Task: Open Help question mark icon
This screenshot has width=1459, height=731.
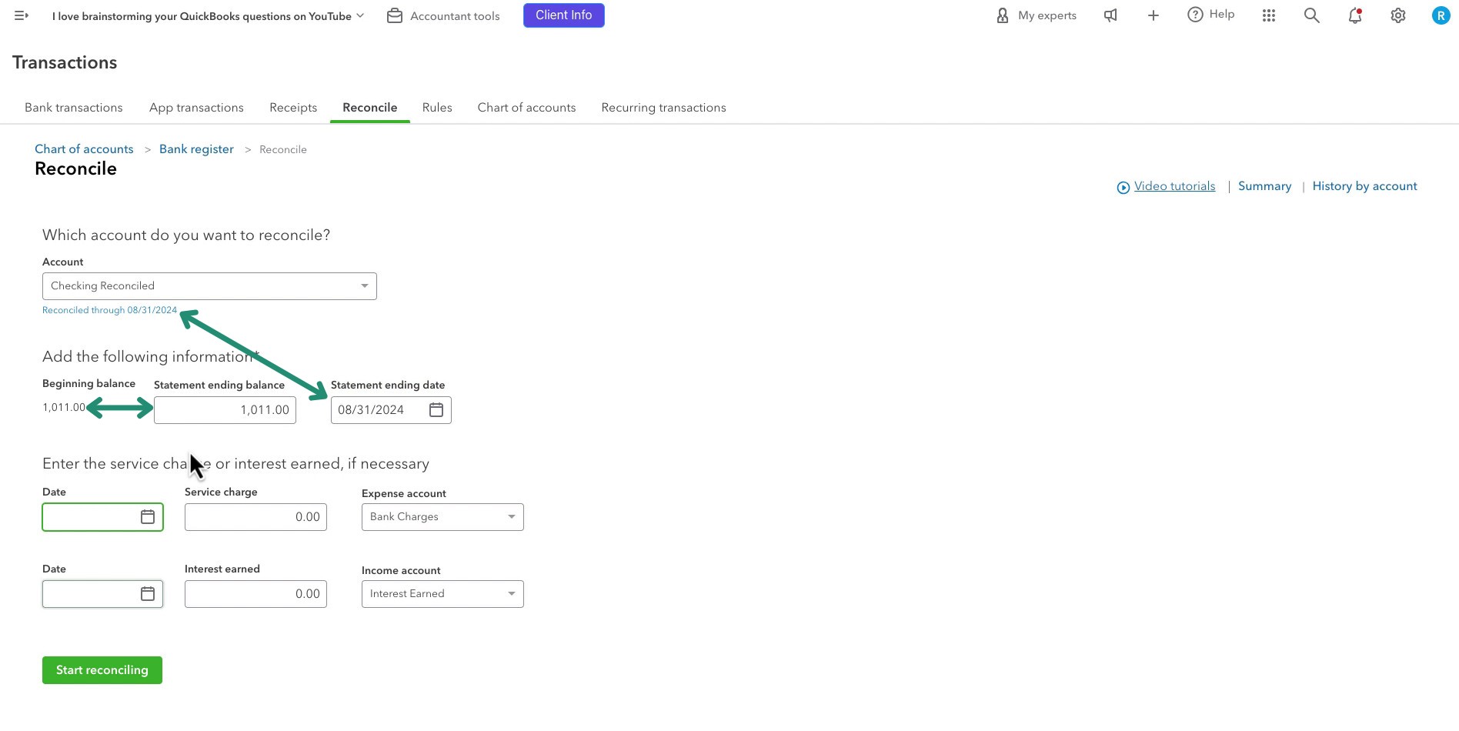Action: tap(1194, 15)
